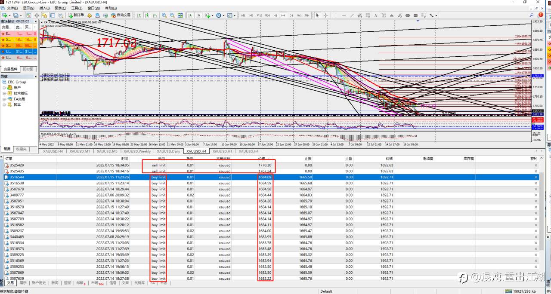The height and width of the screenshot is (294, 551).
Task: Expand the 技术指标 node in Navigator
Action: coord(4,93)
